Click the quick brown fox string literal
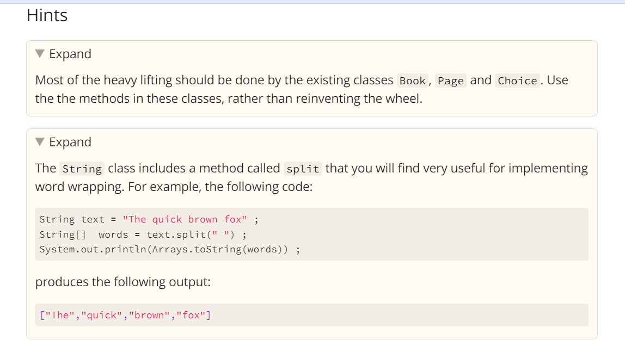This screenshot has height=340, width=625. click(185, 219)
